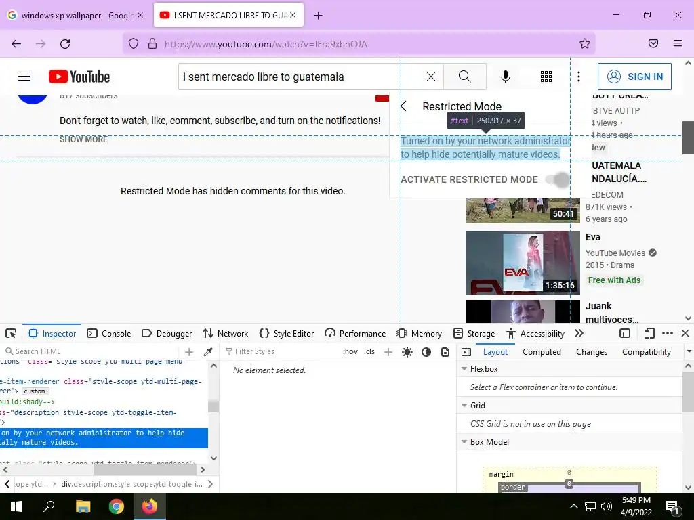Collapse the Grid section
This screenshot has width=694, height=520.
pos(464,406)
